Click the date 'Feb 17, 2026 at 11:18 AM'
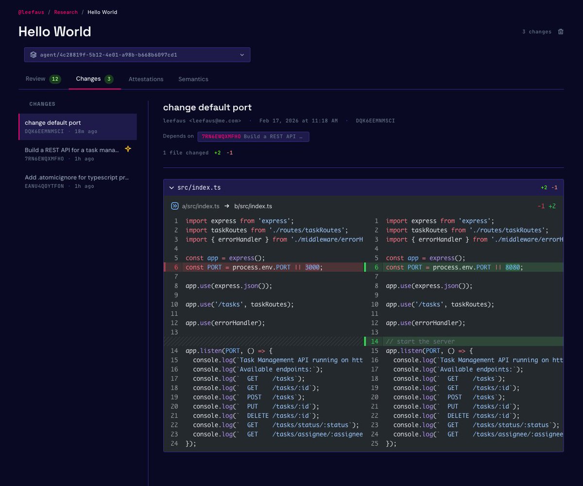Screen dimensions: 583x486 [x=298, y=121]
